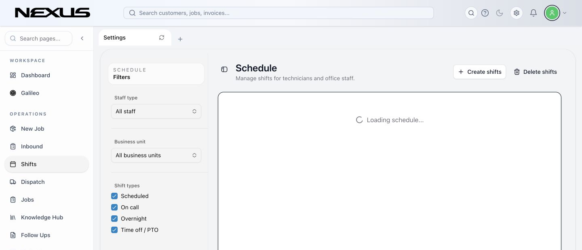Viewport: 582px width, 250px height.
Task: Uncheck the Overnight shift type
Action: (114, 219)
